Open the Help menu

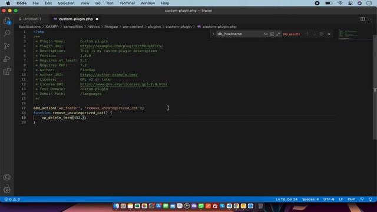point(165,3)
